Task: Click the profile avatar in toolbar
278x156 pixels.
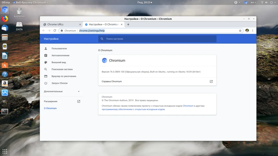Action: (x=247, y=31)
